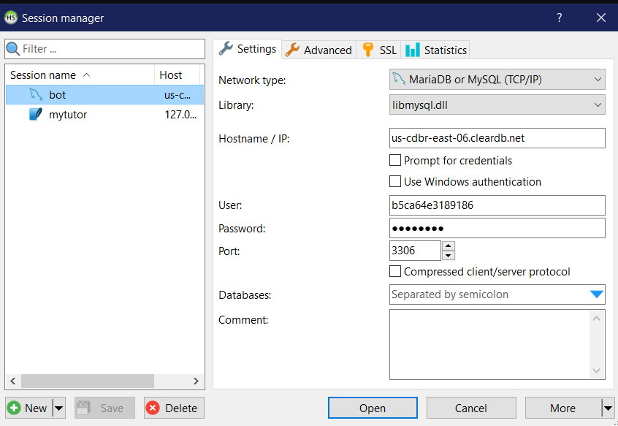Click the horizontal scrollbar in session list
Viewport: 618px width, 426px height.
[x=88, y=381]
